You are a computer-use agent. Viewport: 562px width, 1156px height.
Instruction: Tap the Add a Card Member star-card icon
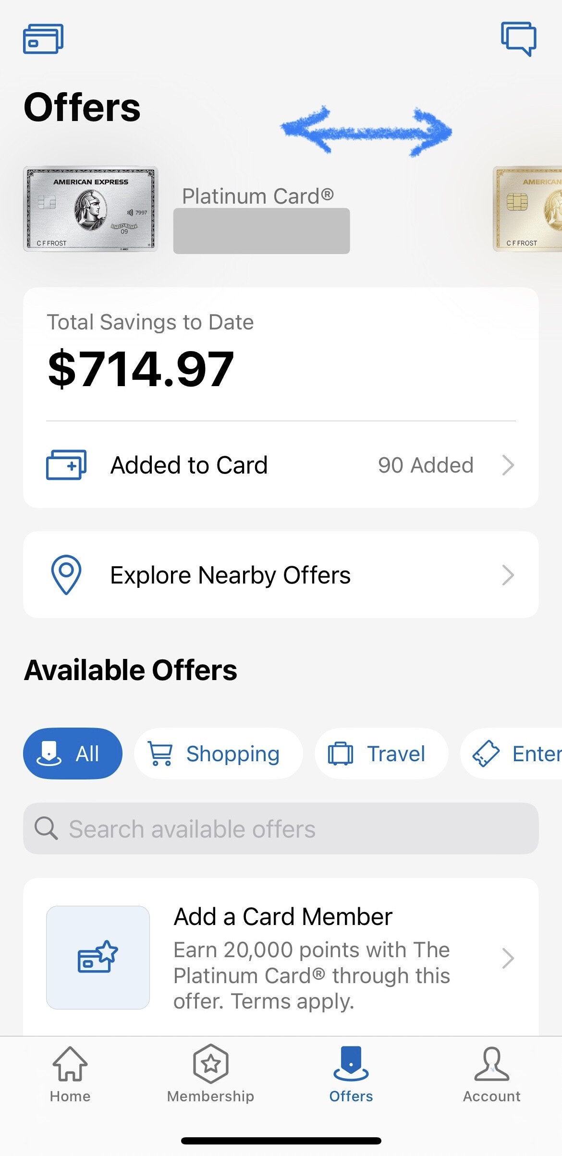[98, 957]
